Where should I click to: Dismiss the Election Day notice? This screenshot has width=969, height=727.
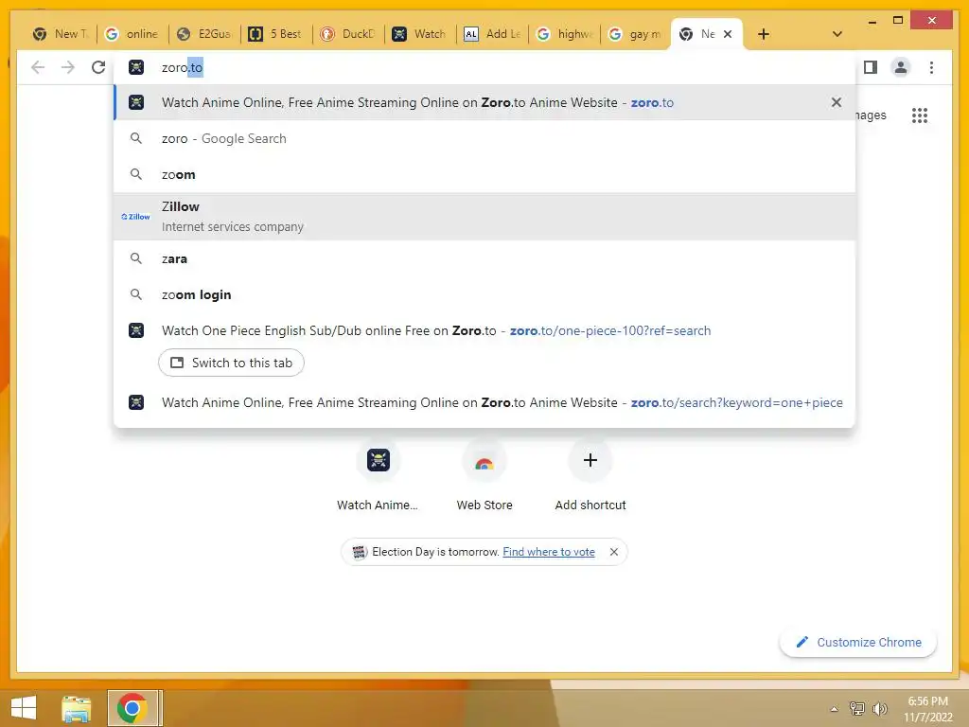613,552
